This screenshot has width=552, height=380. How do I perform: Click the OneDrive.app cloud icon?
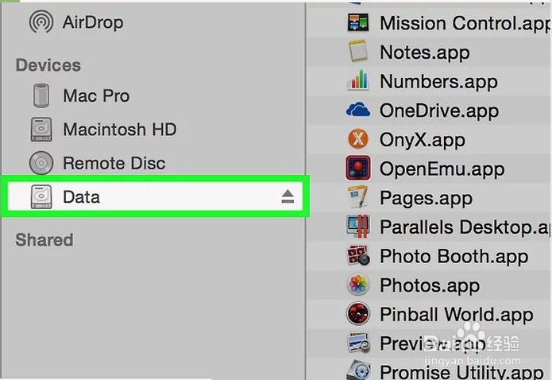click(x=358, y=110)
